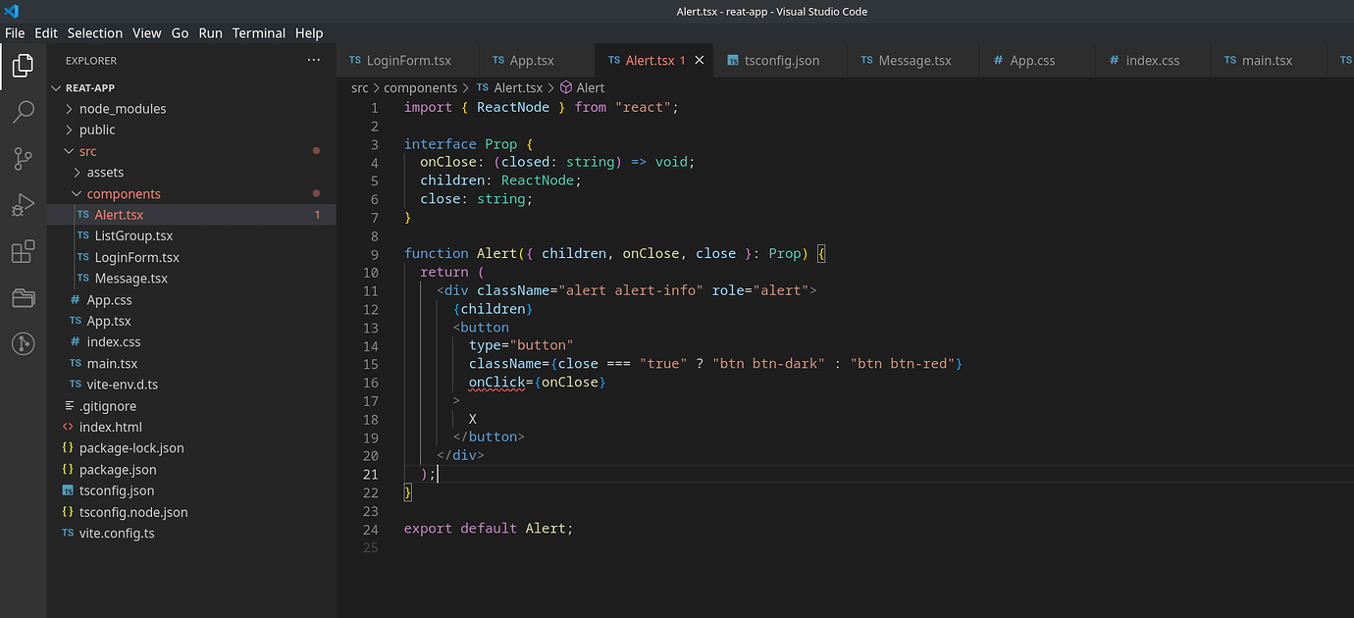Select the Explorer icon in the activity bar
The width and height of the screenshot is (1354, 618).
(22, 66)
